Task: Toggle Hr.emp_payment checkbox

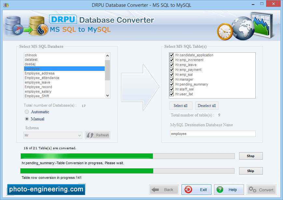Action: coord(172,70)
